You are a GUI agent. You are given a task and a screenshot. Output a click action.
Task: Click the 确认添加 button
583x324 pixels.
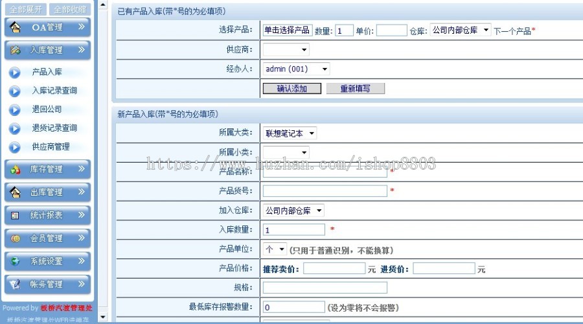[x=292, y=89]
